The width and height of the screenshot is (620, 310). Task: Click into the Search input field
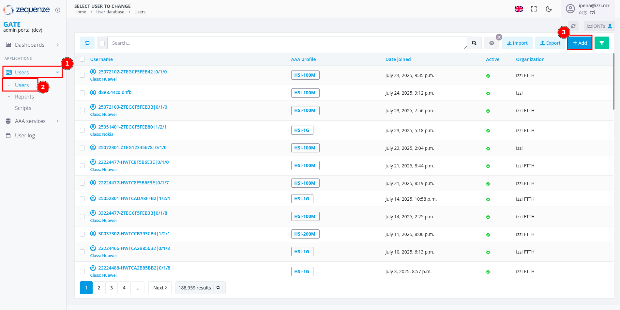287,43
